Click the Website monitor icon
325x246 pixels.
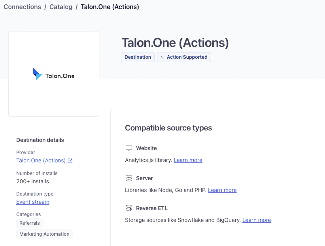(128, 148)
